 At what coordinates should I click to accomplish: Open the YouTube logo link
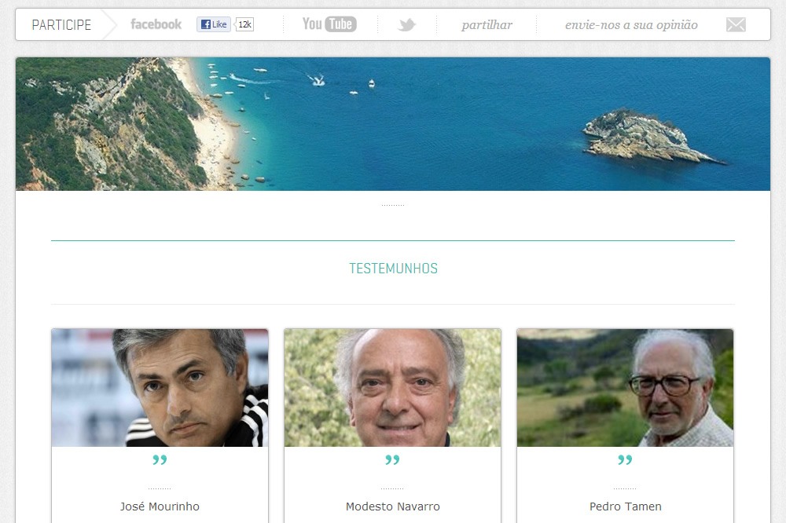click(329, 24)
